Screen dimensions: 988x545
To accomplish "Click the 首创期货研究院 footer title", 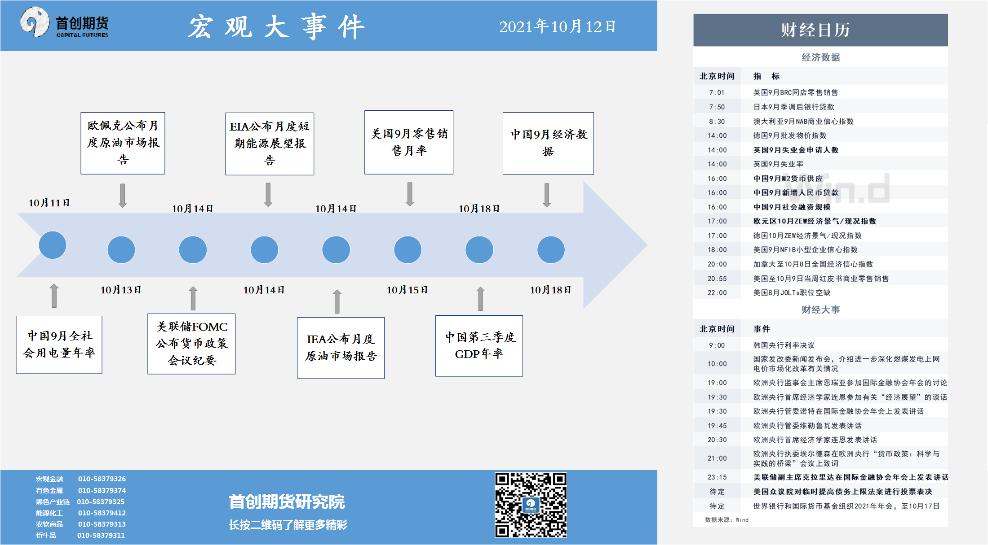I will (x=287, y=501).
